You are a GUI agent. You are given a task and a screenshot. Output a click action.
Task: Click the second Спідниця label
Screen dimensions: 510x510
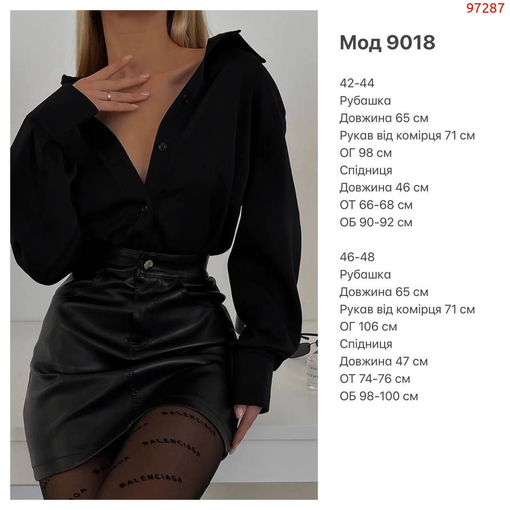[x=366, y=344]
